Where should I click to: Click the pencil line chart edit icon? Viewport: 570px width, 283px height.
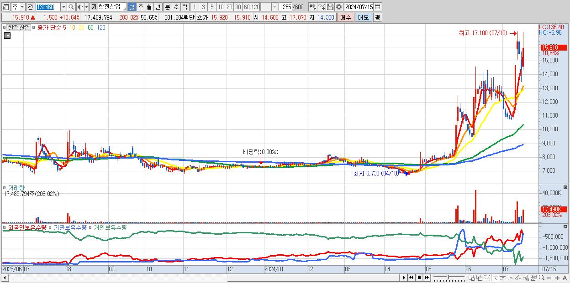[x=518, y=278]
